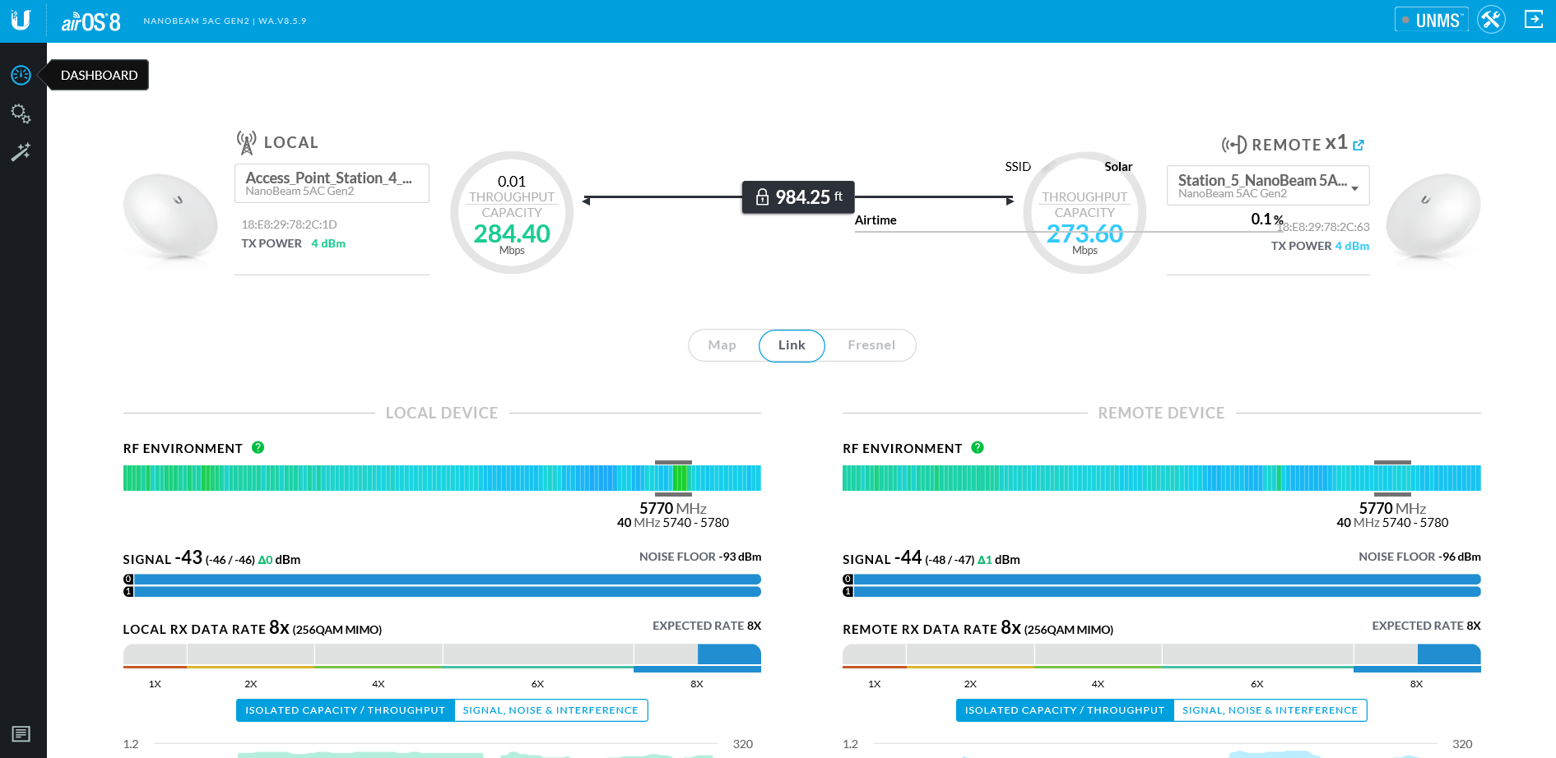Click the UNMS status button
Screen dimensions: 1556x758
point(1432,20)
